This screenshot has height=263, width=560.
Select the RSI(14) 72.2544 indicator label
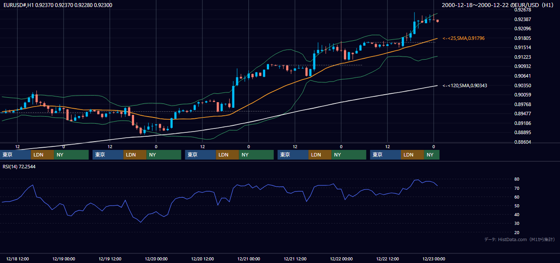pyautogui.click(x=19, y=167)
